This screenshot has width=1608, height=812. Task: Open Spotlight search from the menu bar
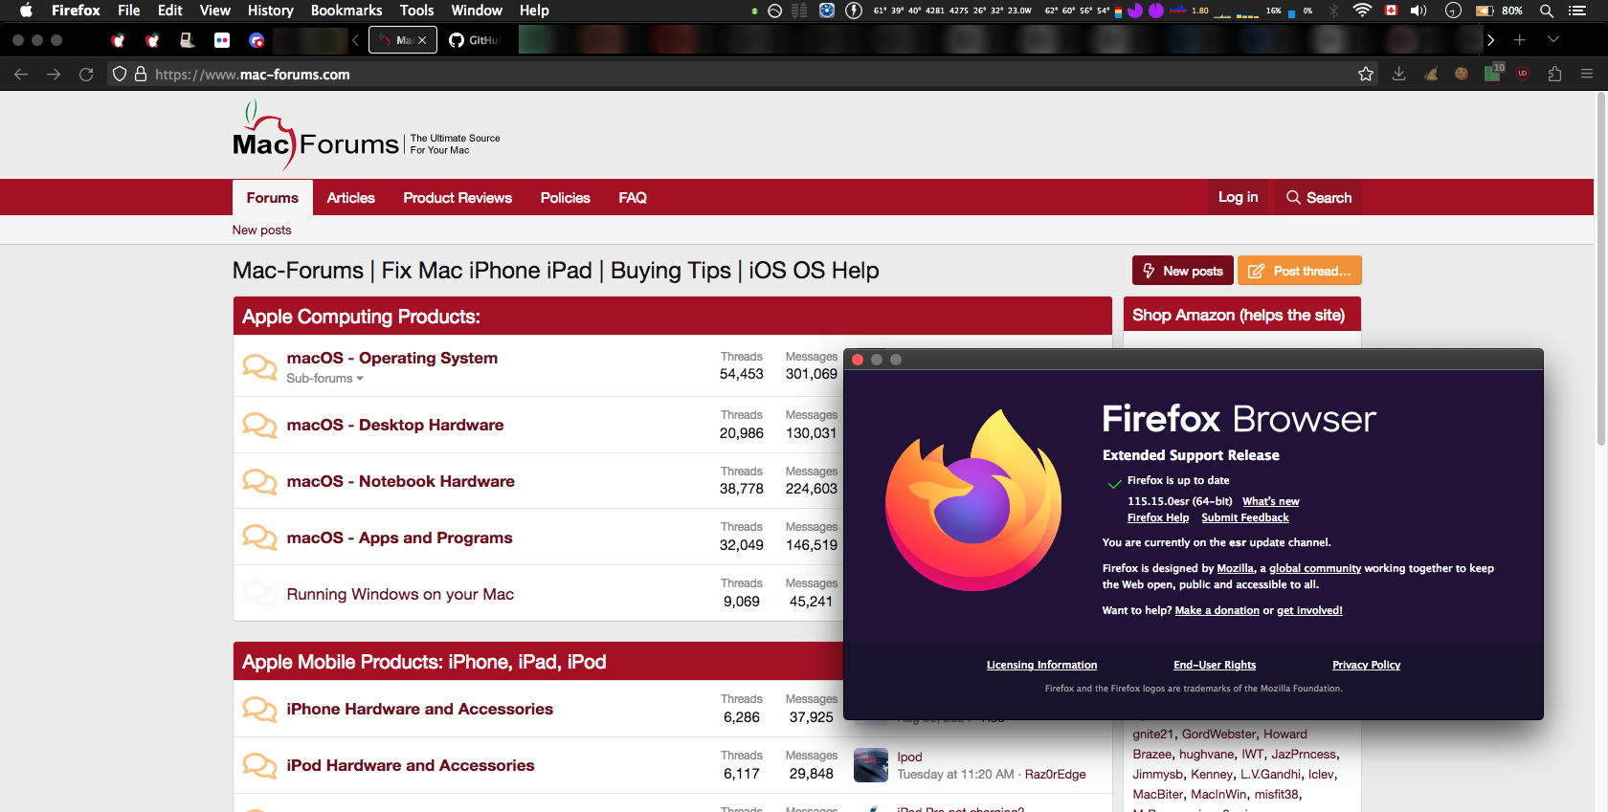tap(1546, 11)
